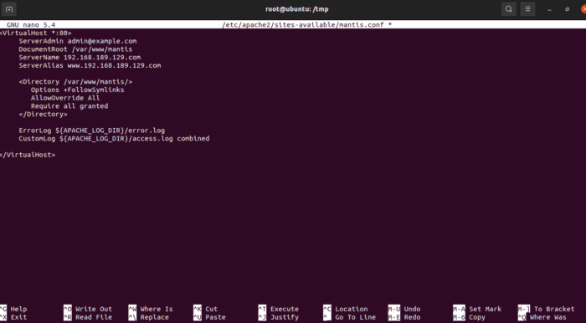Place cursor on the Directory /var/www/mantis/ opening tag
The image size is (586, 323).
pos(76,82)
